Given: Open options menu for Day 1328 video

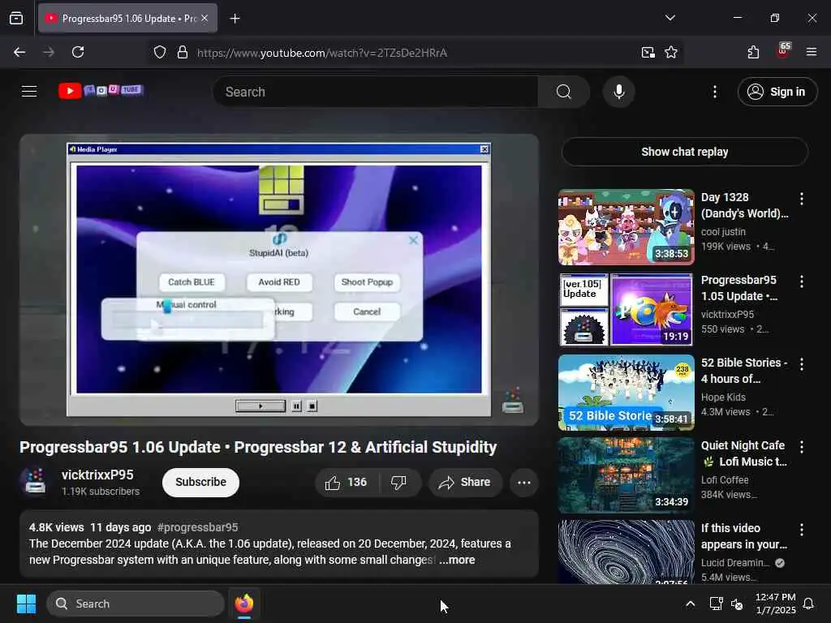Looking at the screenshot, I should (x=801, y=199).
